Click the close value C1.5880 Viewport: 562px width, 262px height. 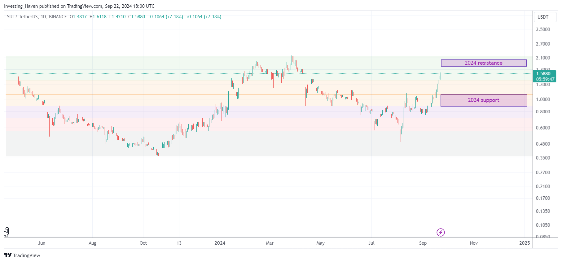click(137, 17)
